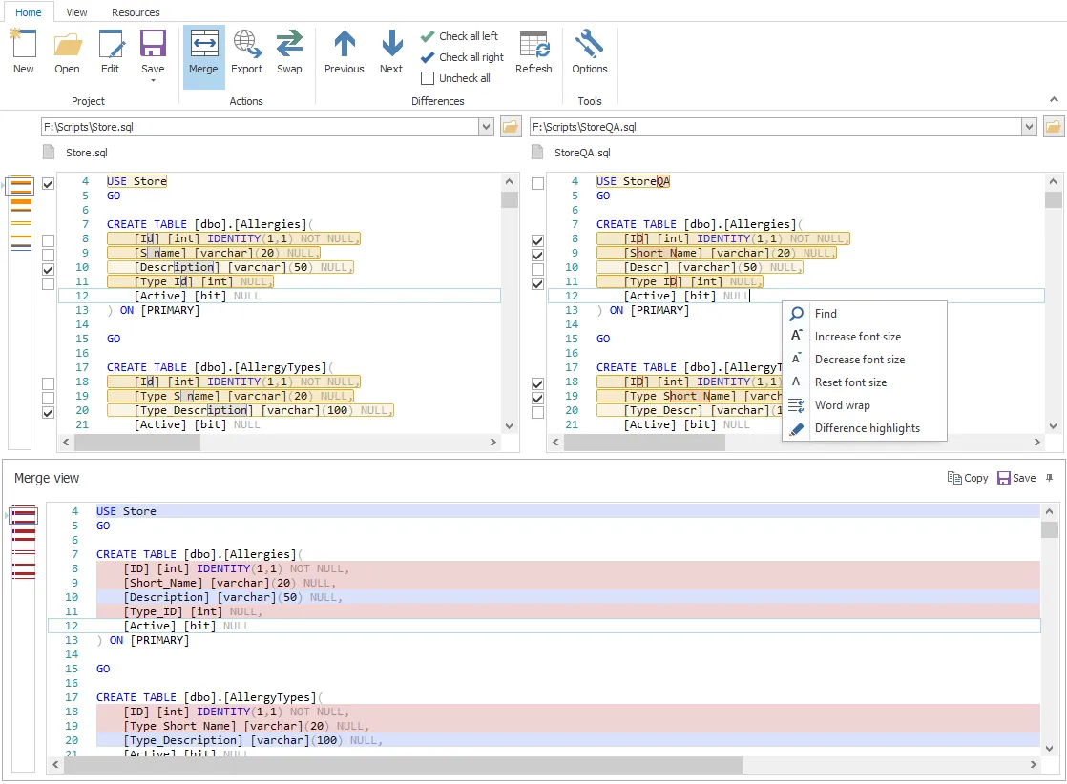Open the Save dropdown arrow in ribbon
1067x784 pixels.
click(x=153, y=81)
